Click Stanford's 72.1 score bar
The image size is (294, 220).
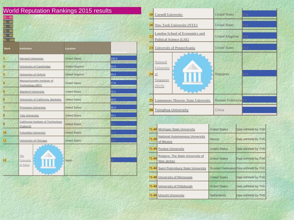tap(124, 91)
